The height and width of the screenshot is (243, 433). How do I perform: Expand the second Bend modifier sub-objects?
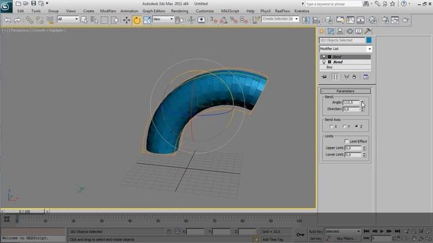[329, 62]
